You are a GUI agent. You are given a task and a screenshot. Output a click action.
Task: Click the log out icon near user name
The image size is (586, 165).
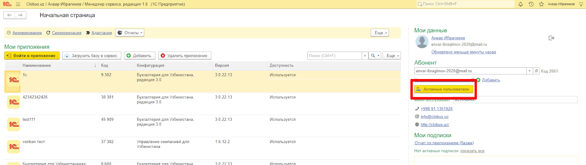point(552,38)
